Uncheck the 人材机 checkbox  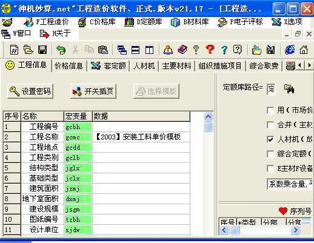point(270,139)
